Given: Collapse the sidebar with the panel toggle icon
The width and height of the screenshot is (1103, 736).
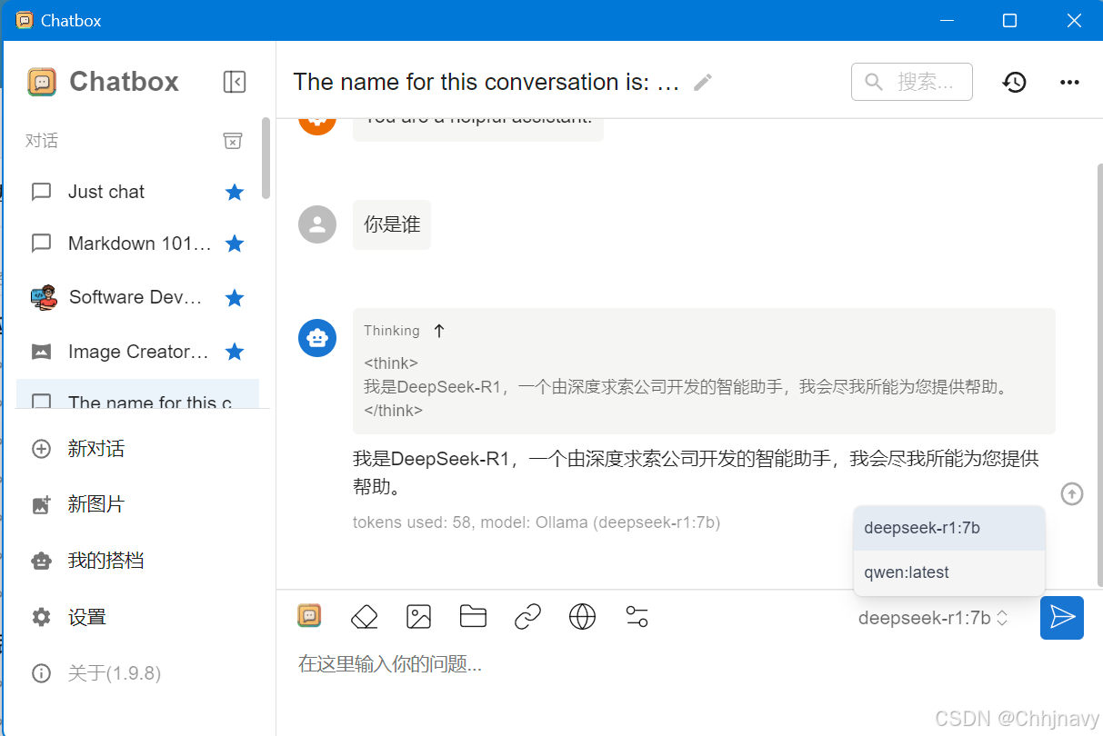Looking at the screenshot, I should [235, 82].
